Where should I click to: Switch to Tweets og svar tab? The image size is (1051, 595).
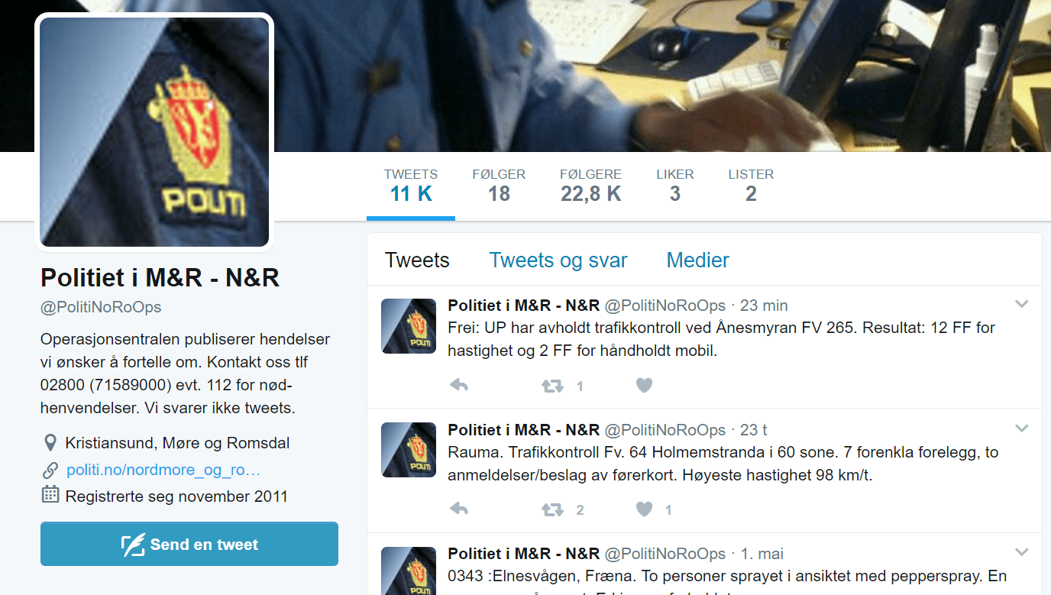coord(558,260)
